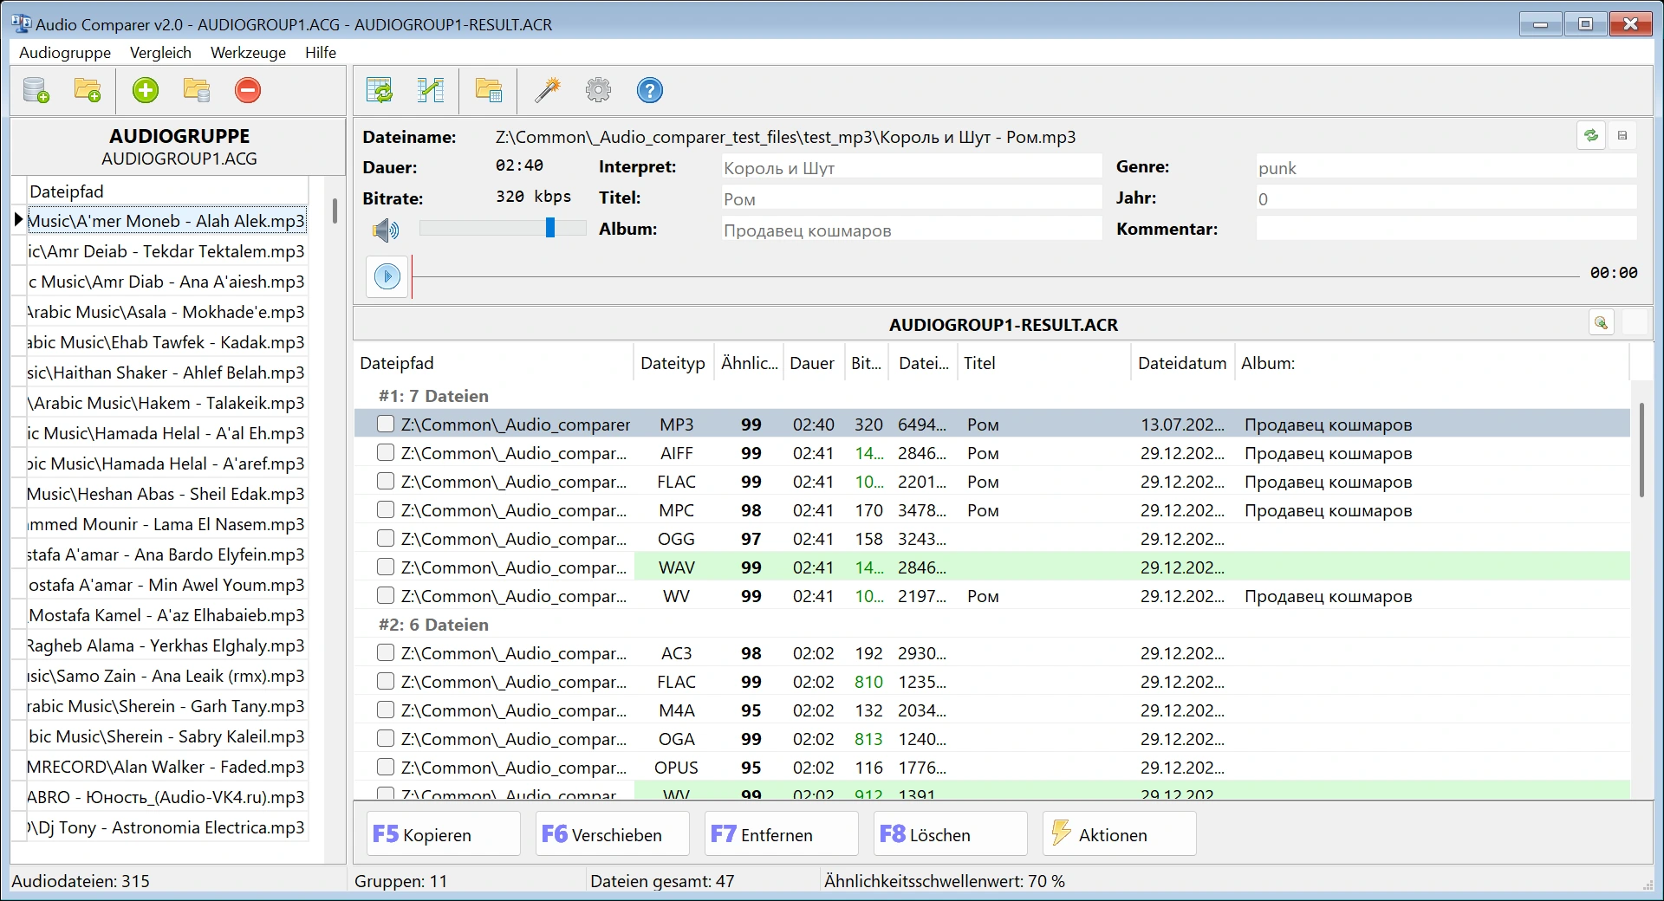Click the Dateipfad header in audio group list
1664x901 pixels.
tap(166, 191)
